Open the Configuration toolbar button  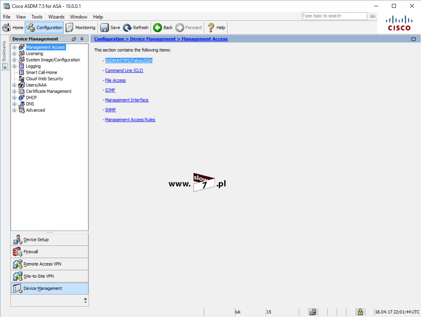(44, 27)
